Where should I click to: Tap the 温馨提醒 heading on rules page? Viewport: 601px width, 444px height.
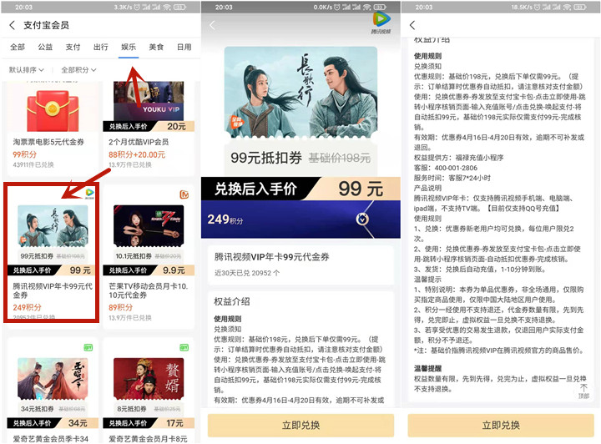coord(427,369)
